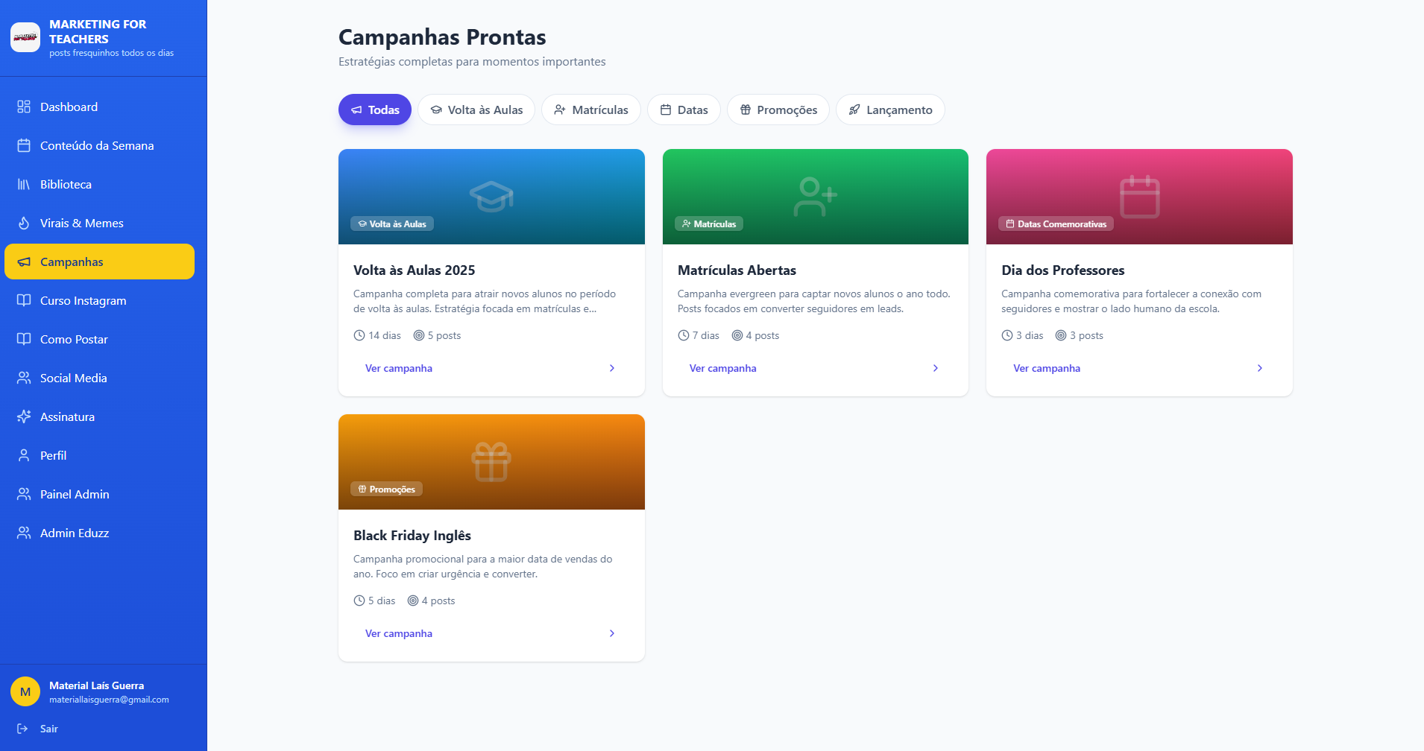Viewport: 1424px width, 751px height.
Task: Click the gift icon on Black Friday banner
Action: [x=491, y=462]
